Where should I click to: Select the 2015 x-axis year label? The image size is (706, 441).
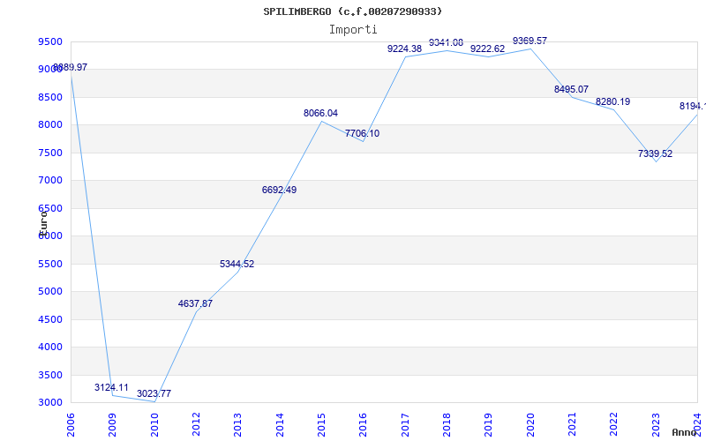coord(321,425)
